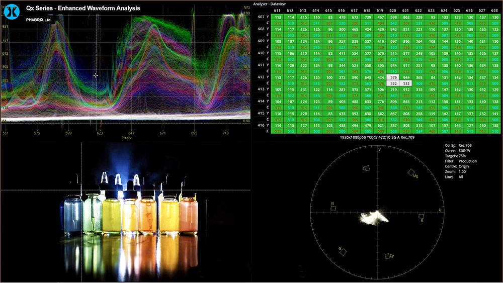Image resolution: width=503 pixels, height=283 pixels.
Task: Click the Targets 75% setting
Action: point(457,156)
